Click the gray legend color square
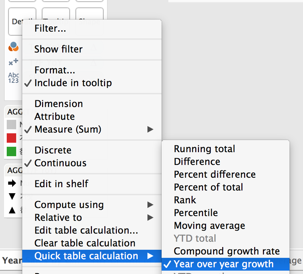The height and width of the screenshot is (274, 303). (x=11, y=125)
